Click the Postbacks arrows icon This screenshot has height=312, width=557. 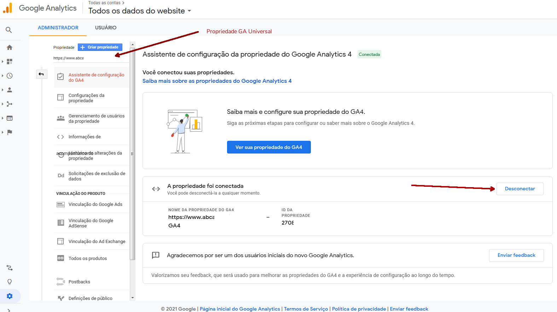click(x=60, y=282)
